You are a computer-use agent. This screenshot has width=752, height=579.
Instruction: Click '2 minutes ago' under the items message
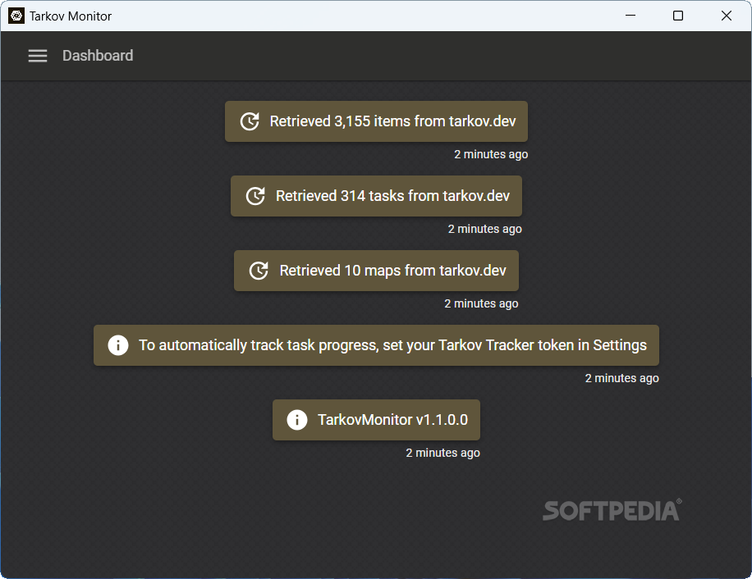pyautogui.click(x=491, y=154)
